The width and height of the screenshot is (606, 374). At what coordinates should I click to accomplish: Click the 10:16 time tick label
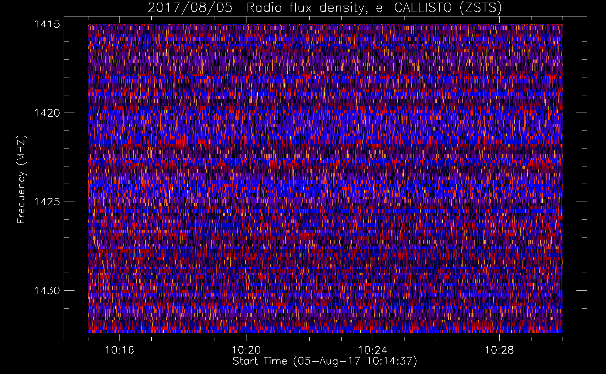coord(119,350)
